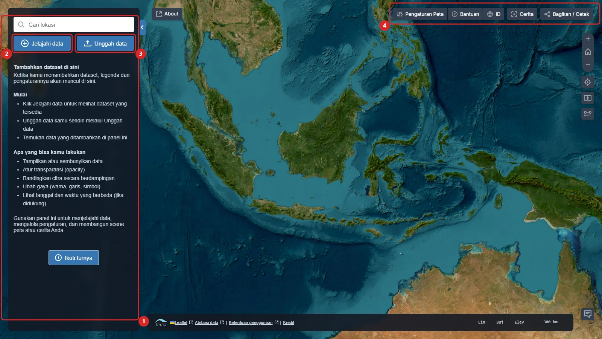Image resolution: width=602 pixels, height=339 pixels.
Task: Click 'Ubah gaya (warna, garis, simbol)' item
Action: click(x=62, y=186)
